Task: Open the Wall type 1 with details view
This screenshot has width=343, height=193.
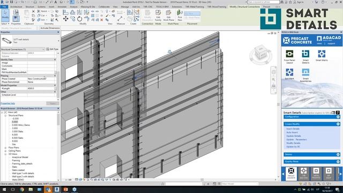Action: 23,173
